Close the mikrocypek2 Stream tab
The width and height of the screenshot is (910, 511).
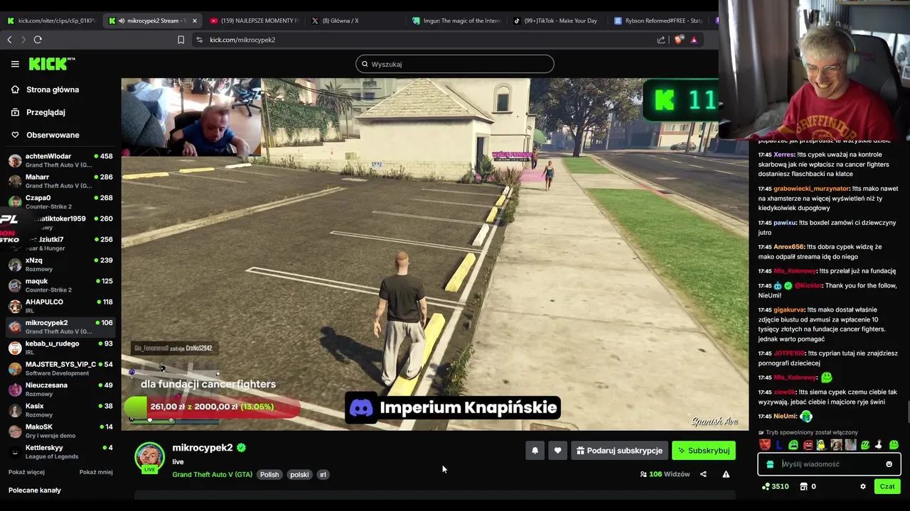pyautogui.click(x=195, y=21)
